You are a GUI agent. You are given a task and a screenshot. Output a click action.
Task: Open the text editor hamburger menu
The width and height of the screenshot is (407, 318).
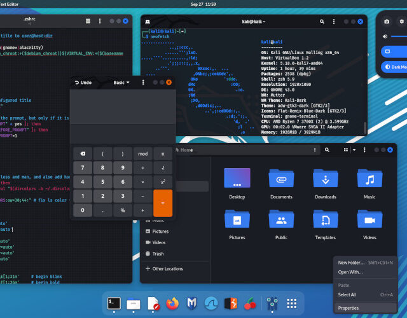[x=88, y=21]
